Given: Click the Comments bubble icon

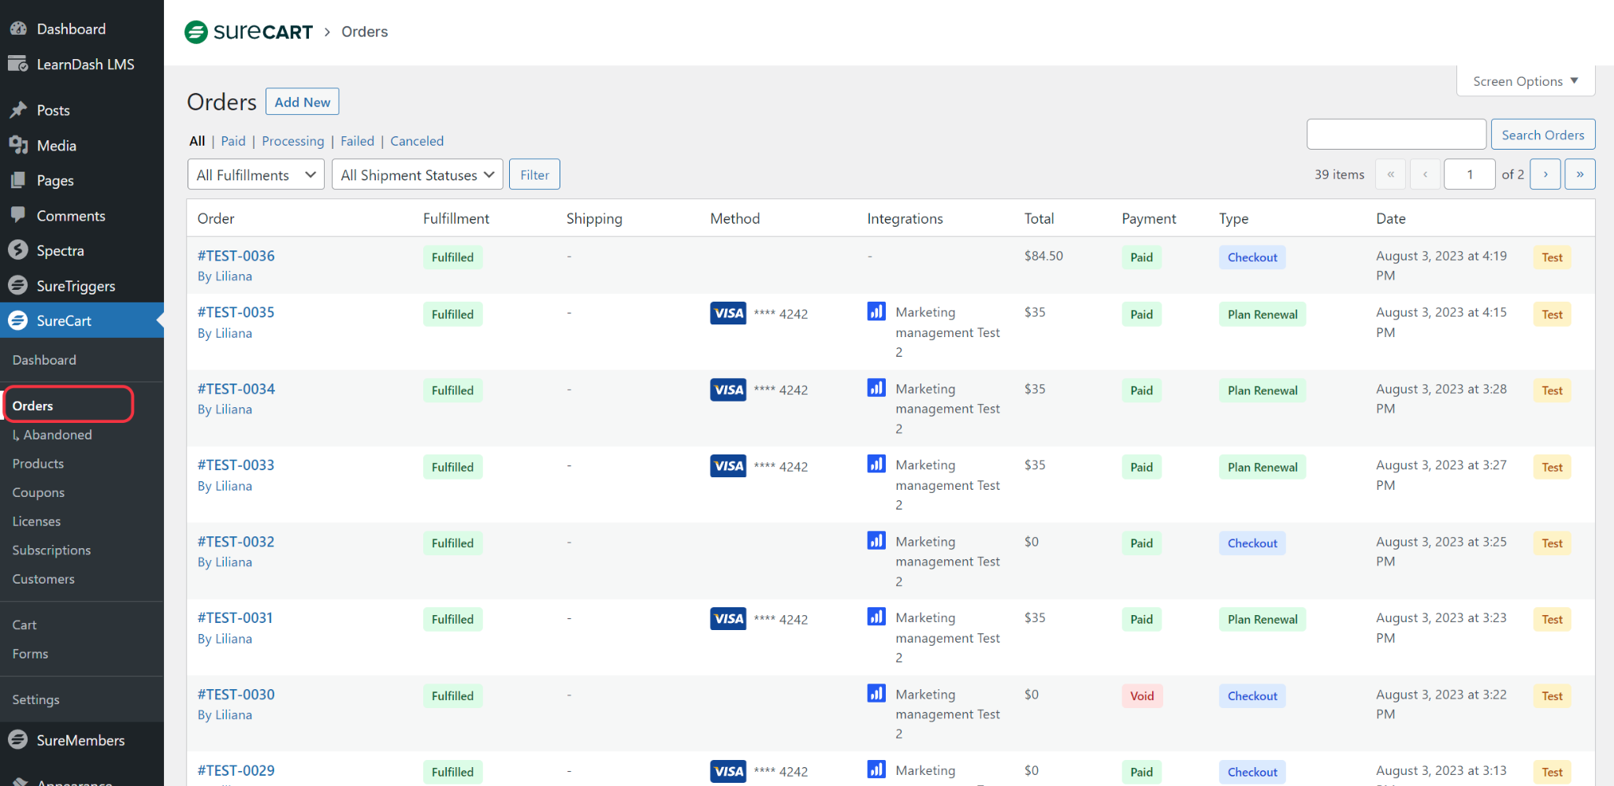Looking at the screenshot, I should pos(18,215).
